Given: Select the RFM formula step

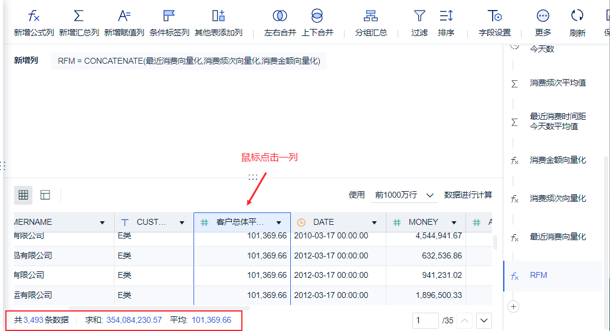Looking at the screenshot, I should tap(553, 276).
